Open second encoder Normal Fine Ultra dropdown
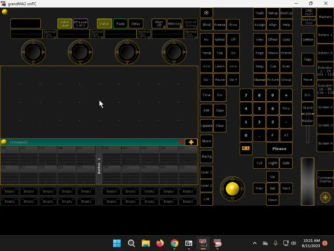The height and width of the screenshot is (251, 334). (97, 34)
